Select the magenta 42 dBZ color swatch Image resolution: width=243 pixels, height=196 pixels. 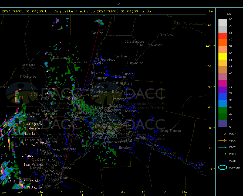pos(222,83)
